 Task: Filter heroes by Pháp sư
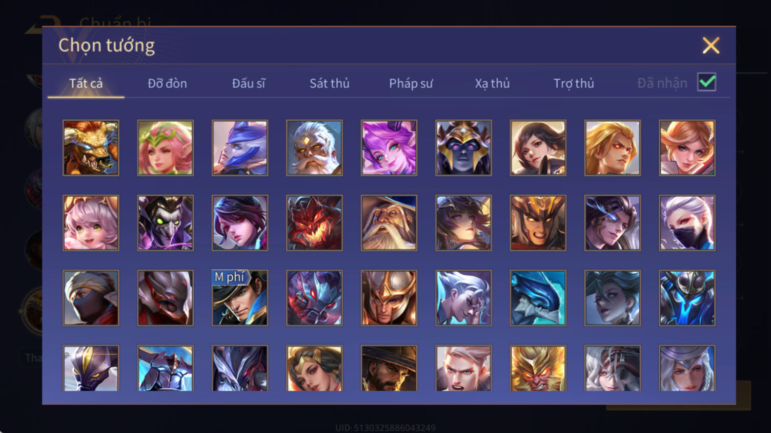click(x=411, y=83)
